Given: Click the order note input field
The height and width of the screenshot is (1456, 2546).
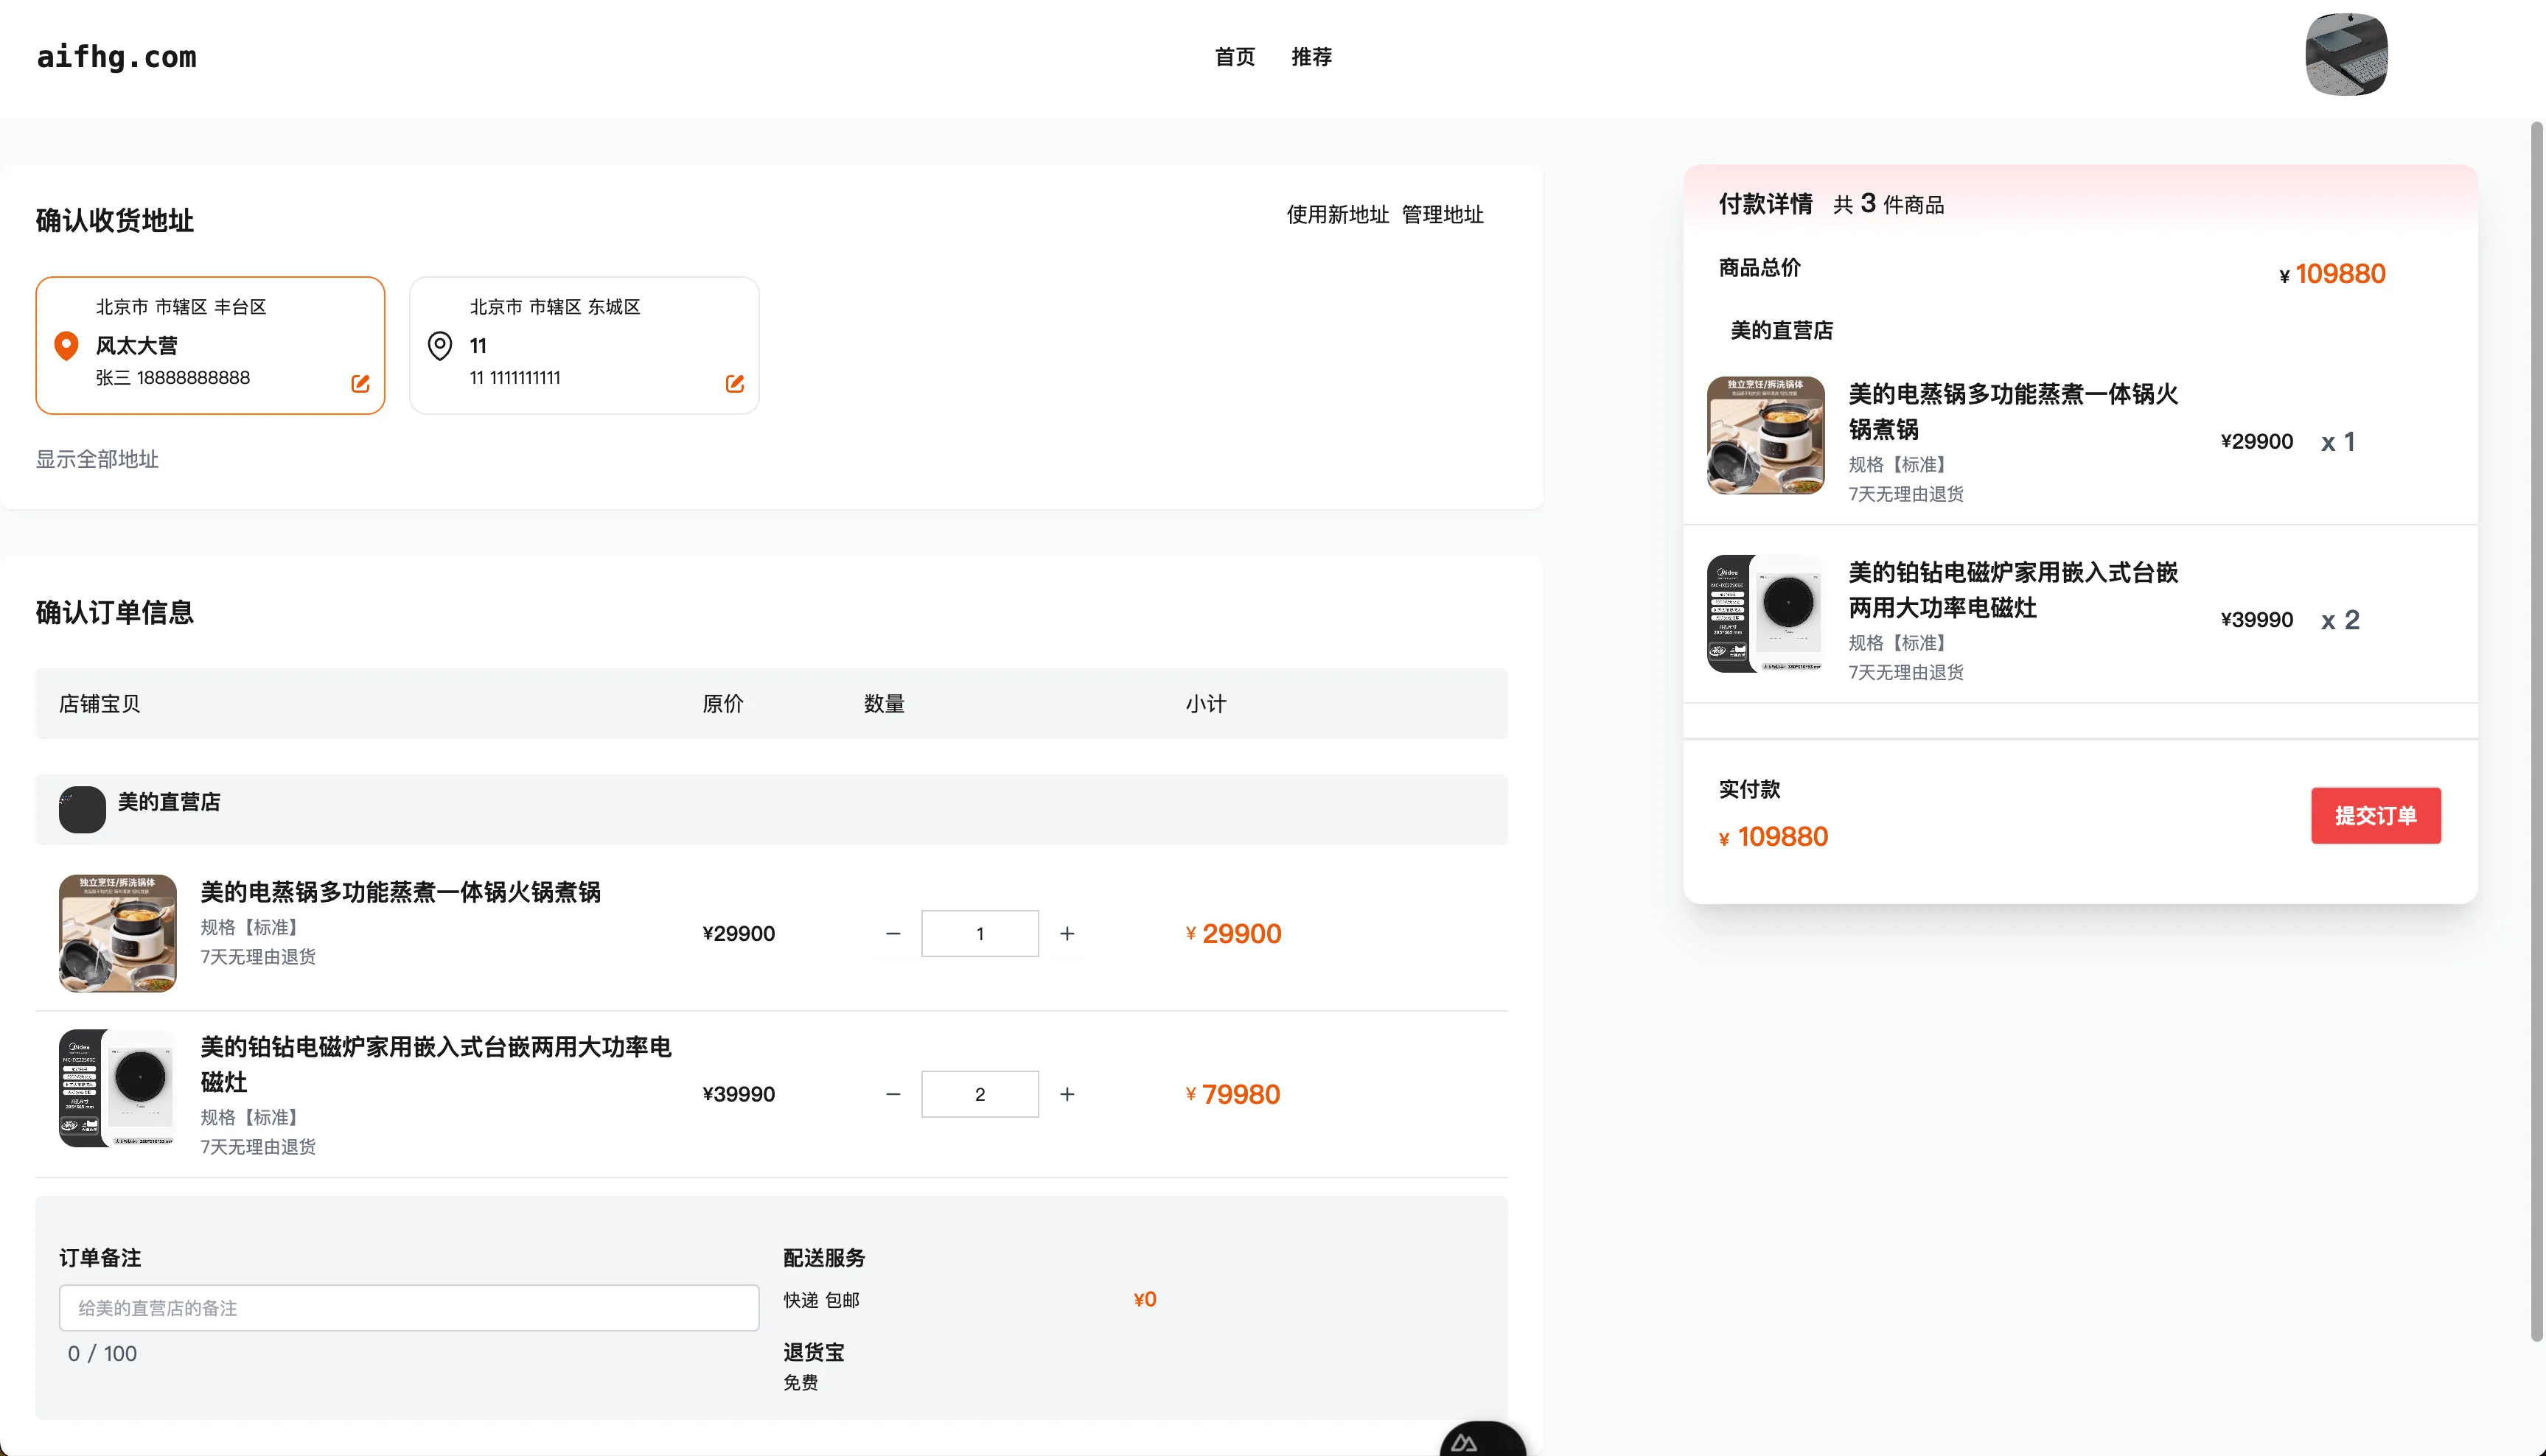Looking at the screenshot, I should pos(409,1307).
